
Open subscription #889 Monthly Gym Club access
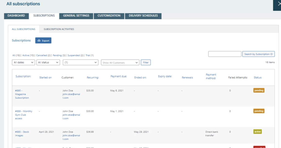pyautogui.click(x=24, y=115)
